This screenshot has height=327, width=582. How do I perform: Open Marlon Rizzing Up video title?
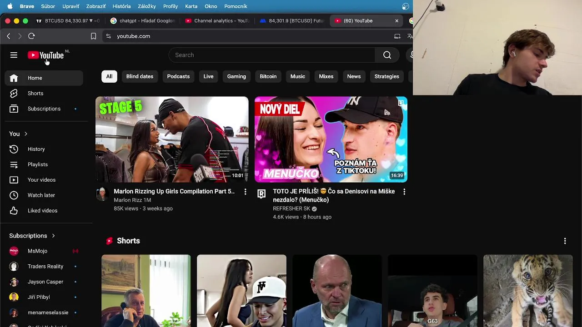(x=174, y=192)
